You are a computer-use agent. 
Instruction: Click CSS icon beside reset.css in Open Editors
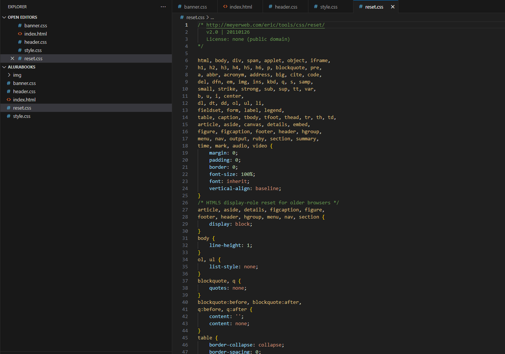pos(20,58)
